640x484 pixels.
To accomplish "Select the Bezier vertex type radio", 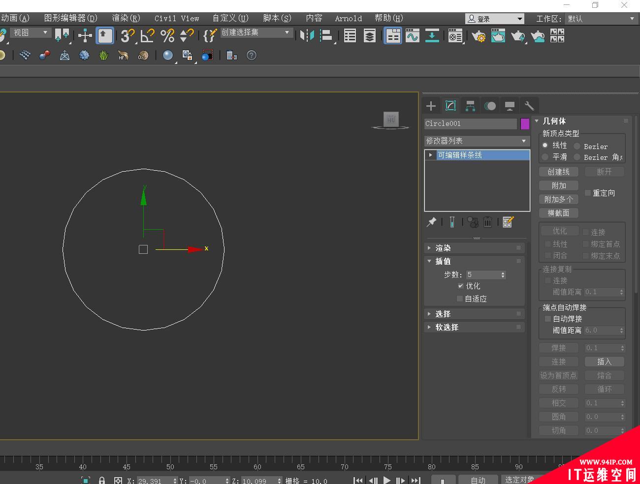I will pos(577,146).
